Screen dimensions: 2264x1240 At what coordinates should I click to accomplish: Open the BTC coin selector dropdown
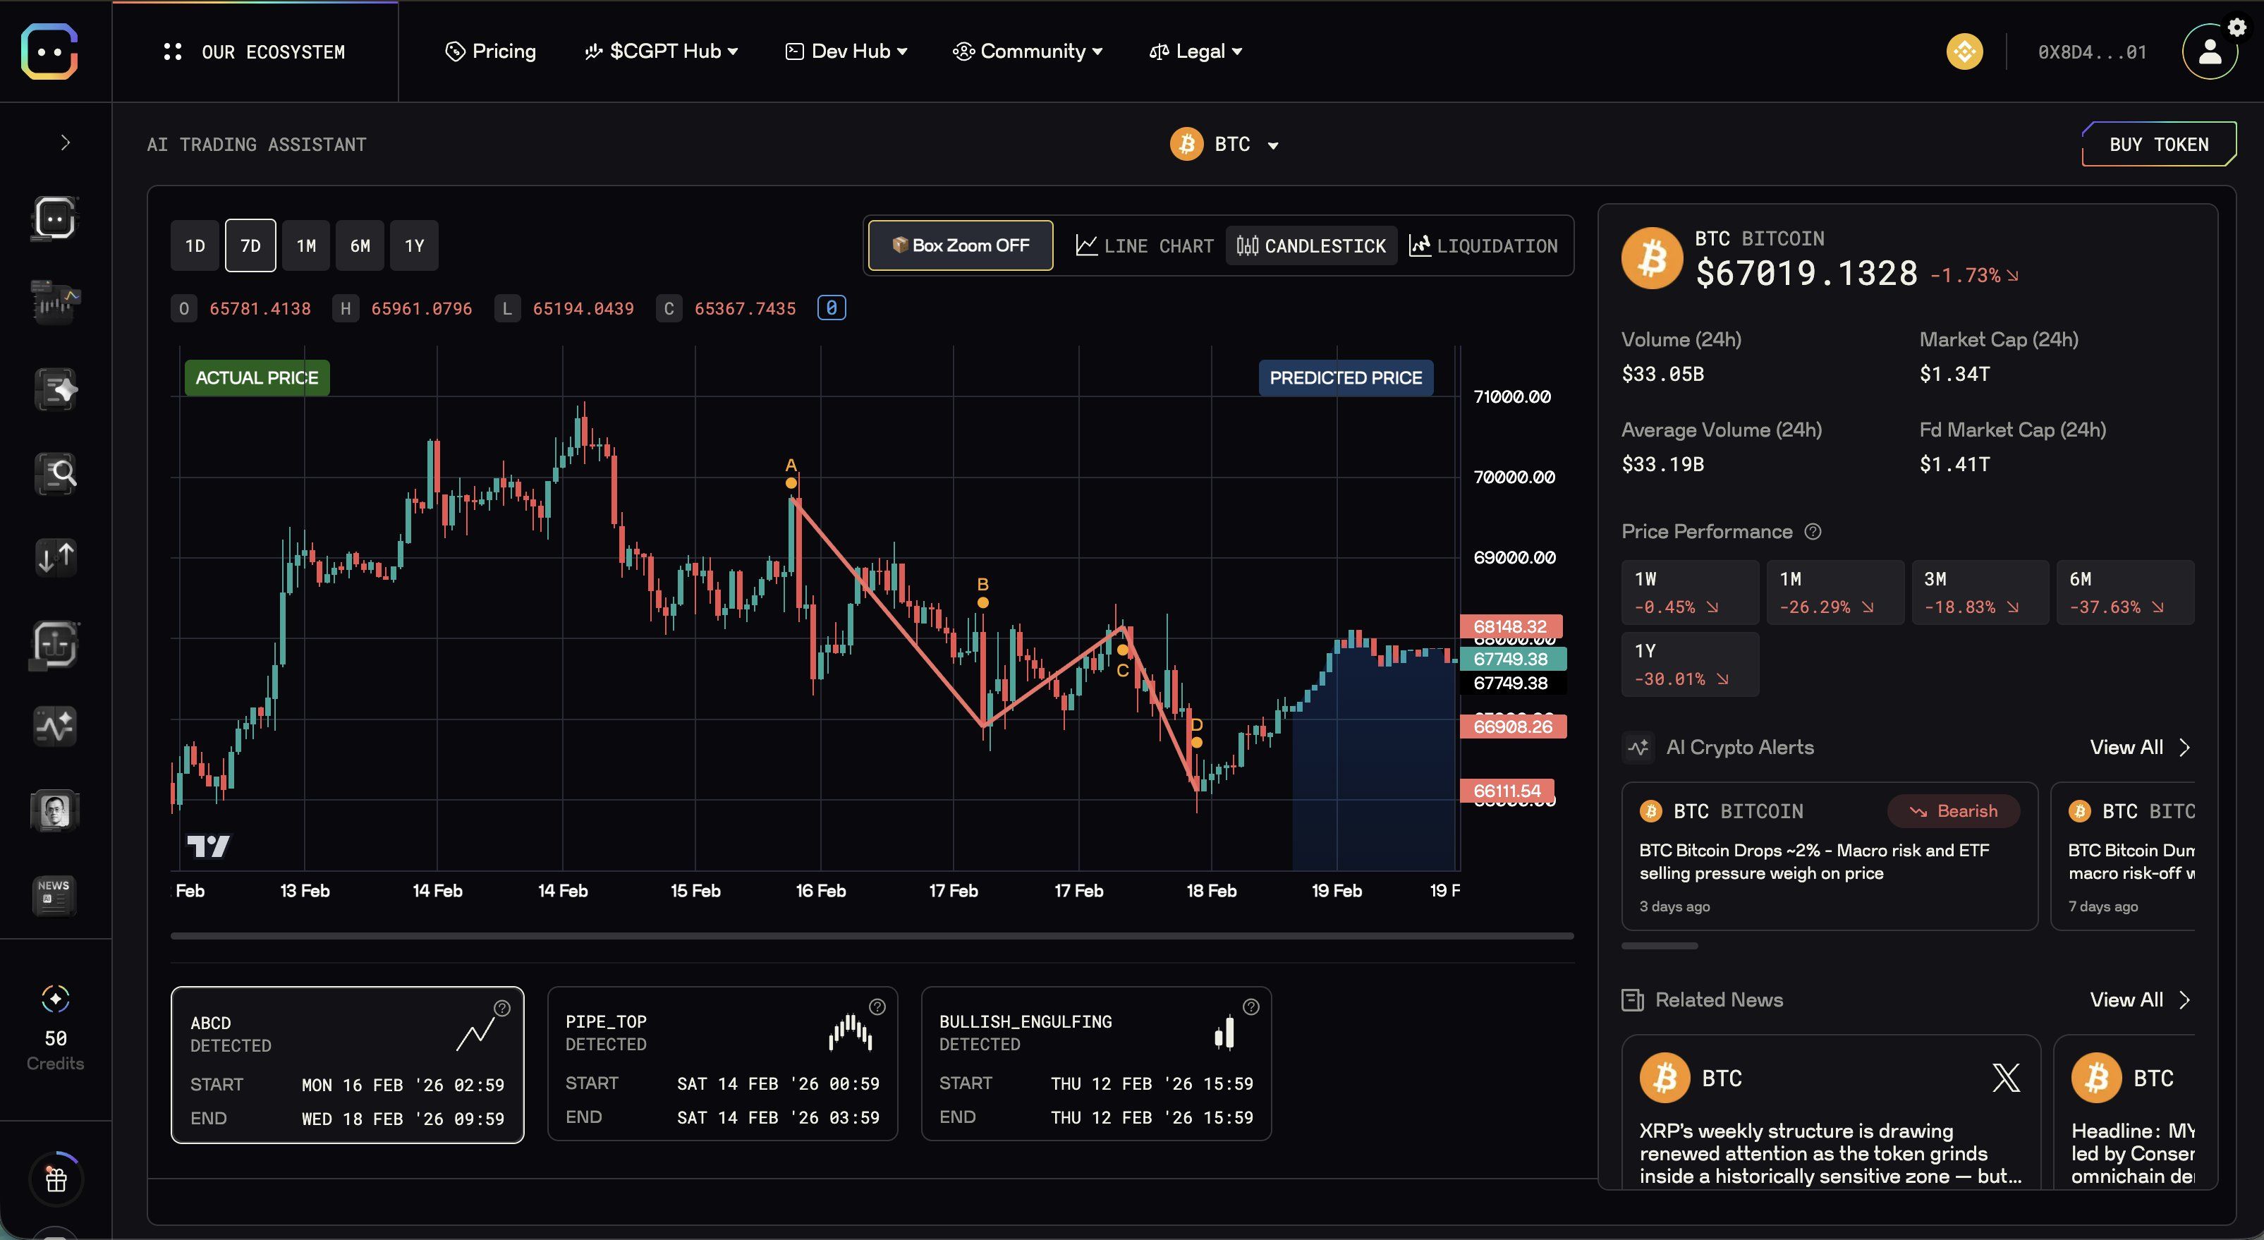(x=1224, y=144)
